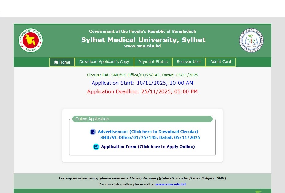
Task: Go to the Payment Status page
Action: (x=153, y=62)
